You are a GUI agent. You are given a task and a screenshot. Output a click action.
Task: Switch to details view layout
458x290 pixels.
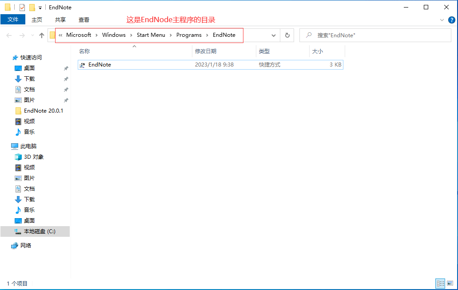pos(440,283)
